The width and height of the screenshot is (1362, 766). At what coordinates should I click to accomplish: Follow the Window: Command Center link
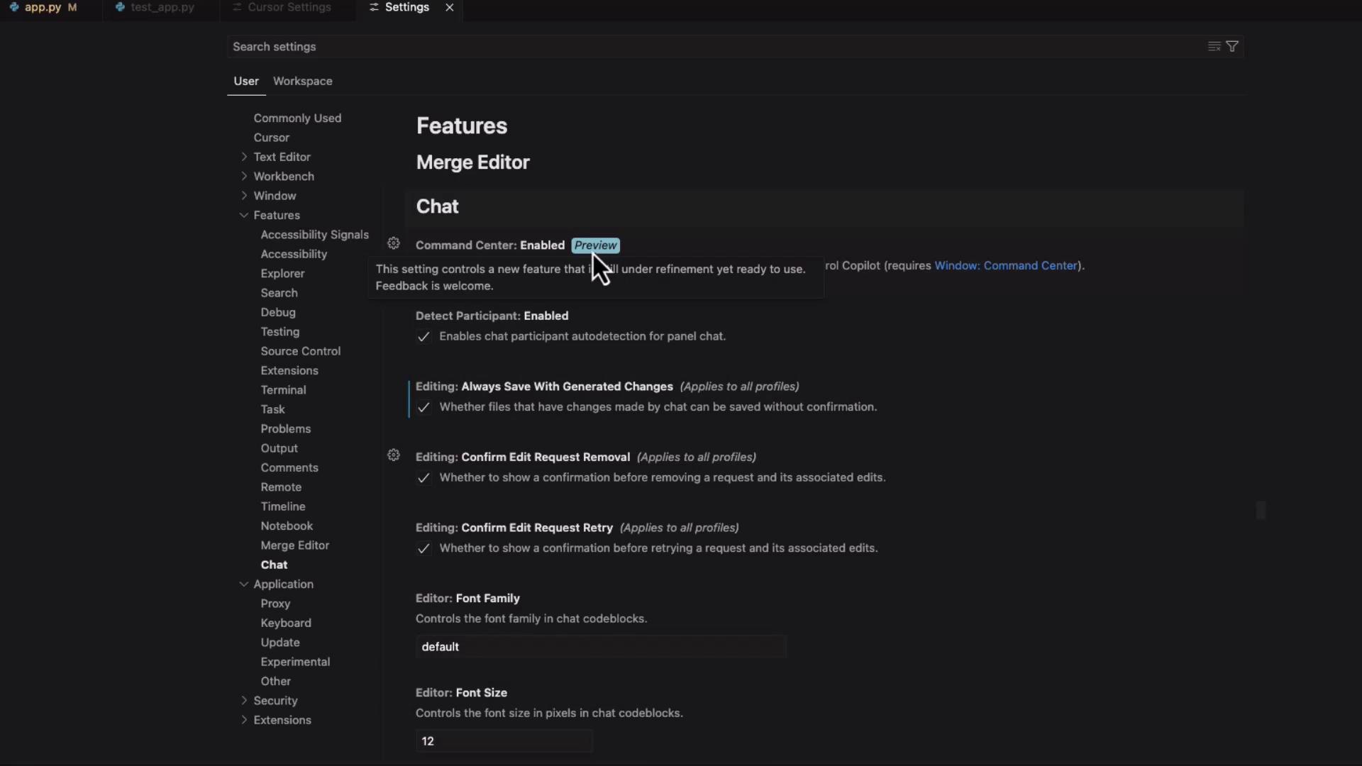click(1006, 265)
